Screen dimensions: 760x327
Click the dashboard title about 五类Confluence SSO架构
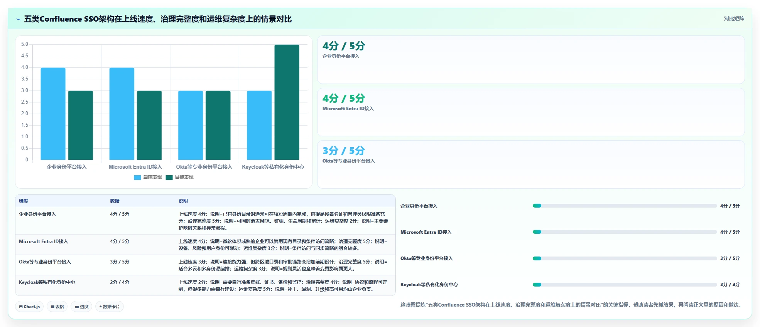[x=158, y=19]
